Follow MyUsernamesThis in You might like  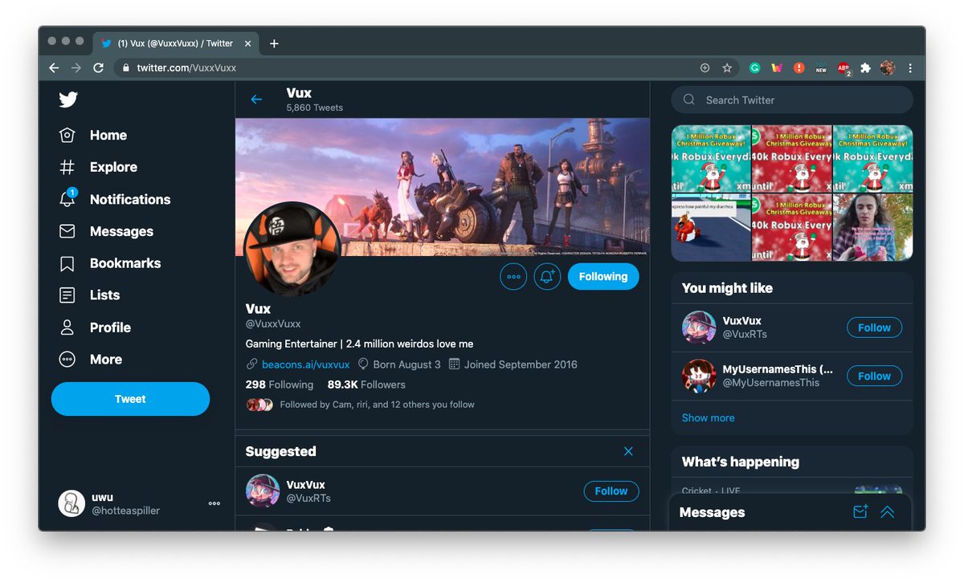tap(874, 376)
